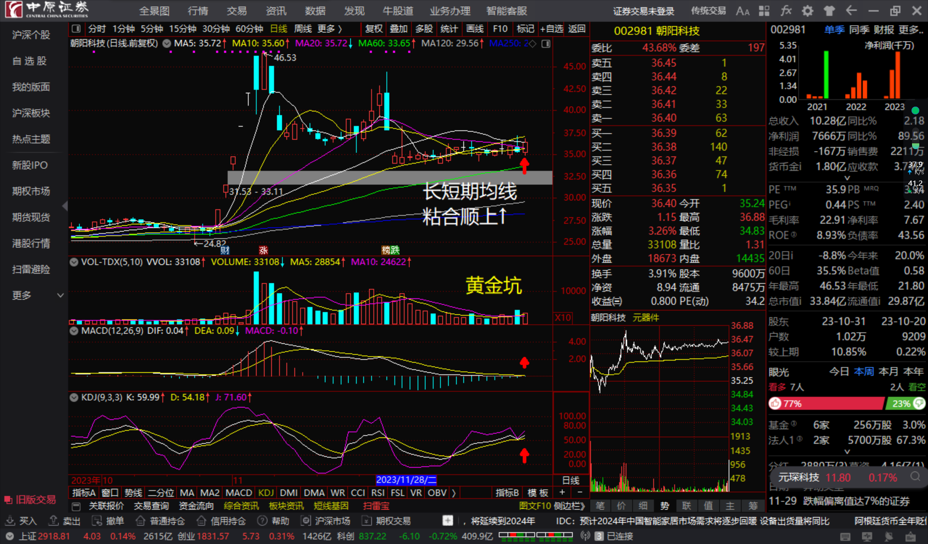
Task: Open 传统交易 link in title bar
Action: (708, 11)
